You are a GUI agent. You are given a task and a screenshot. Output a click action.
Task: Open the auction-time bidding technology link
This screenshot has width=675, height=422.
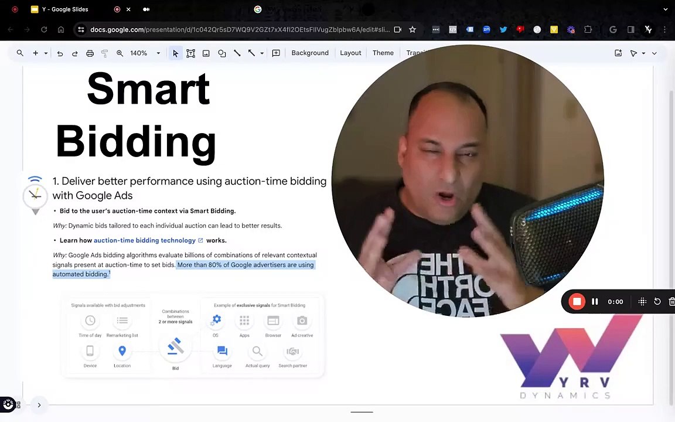click(145, 240)
